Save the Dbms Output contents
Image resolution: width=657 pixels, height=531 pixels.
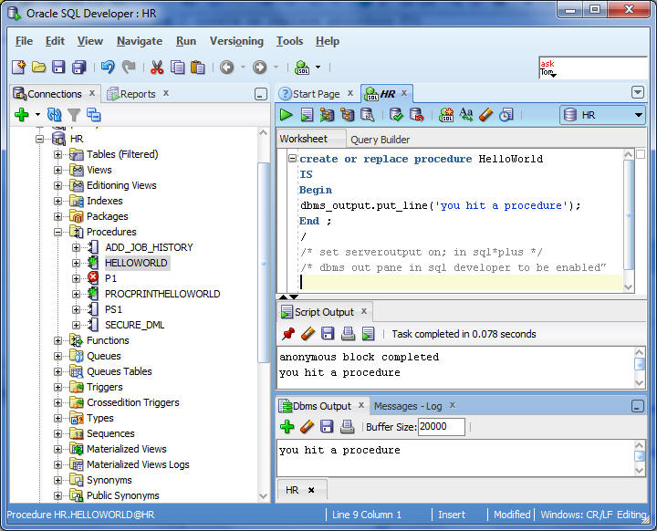click(x=327, y=427)
